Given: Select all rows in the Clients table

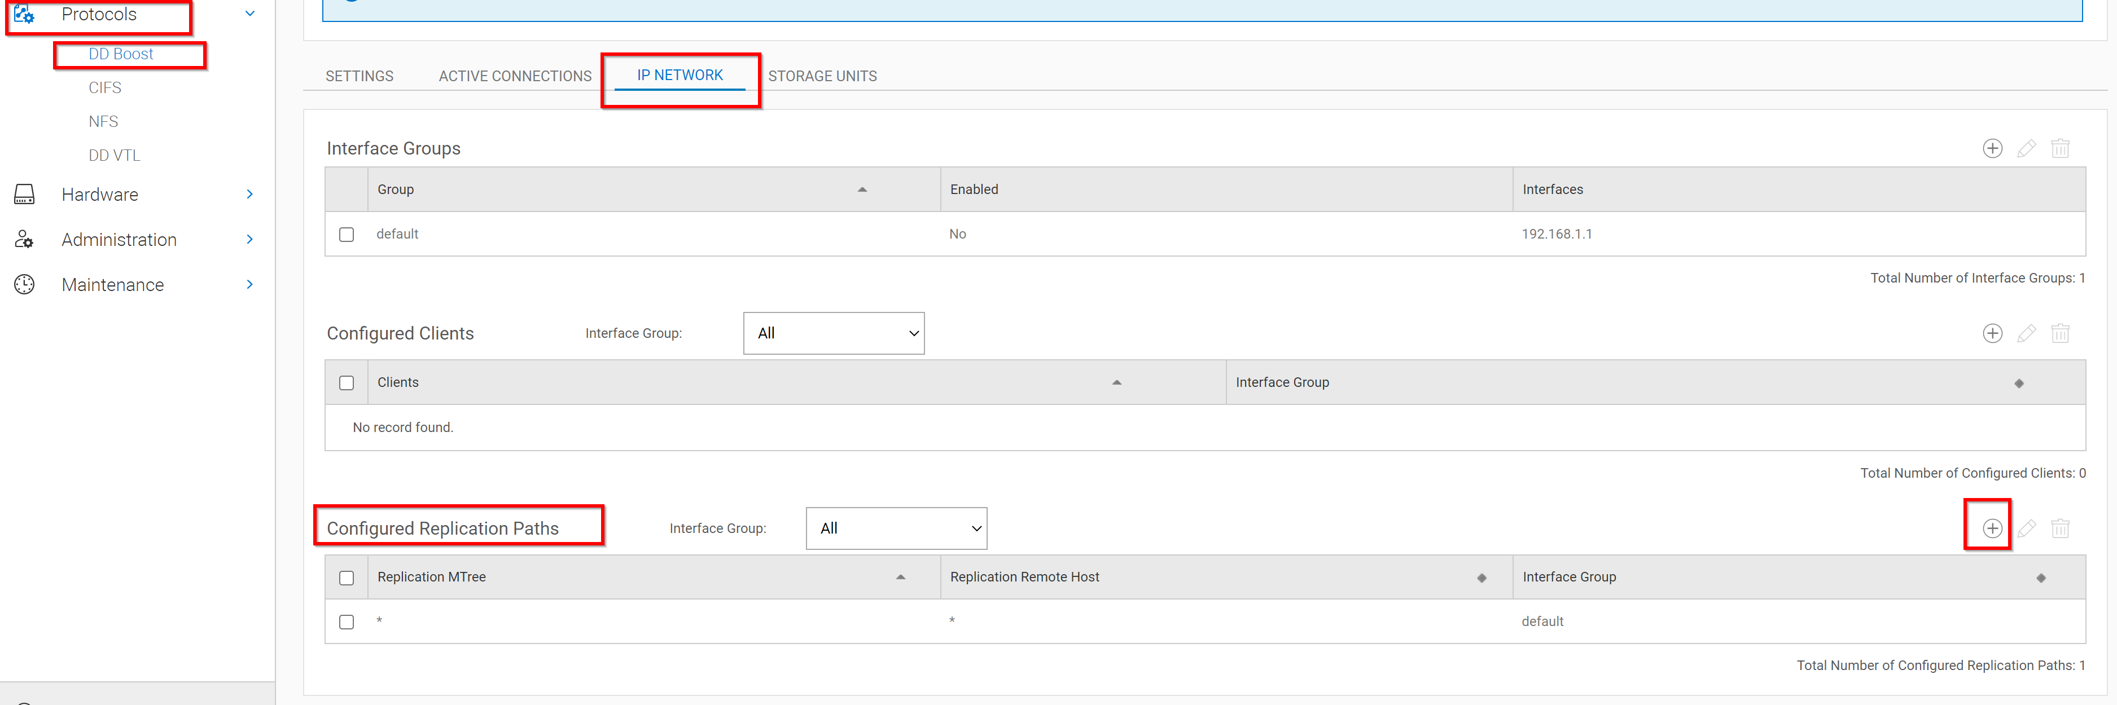Looking at the screenshot, I should pyautogui.click(x=346, y=382).
